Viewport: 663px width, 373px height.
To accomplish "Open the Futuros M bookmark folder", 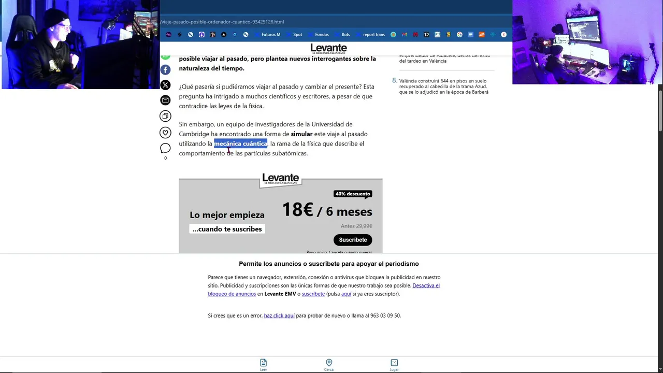I will coord(267,35).
